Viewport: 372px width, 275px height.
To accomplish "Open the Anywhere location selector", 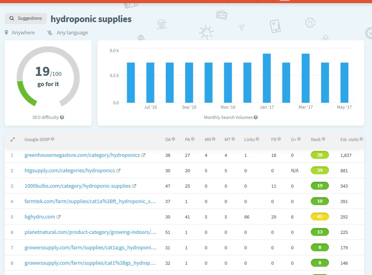I will point(20,33).
